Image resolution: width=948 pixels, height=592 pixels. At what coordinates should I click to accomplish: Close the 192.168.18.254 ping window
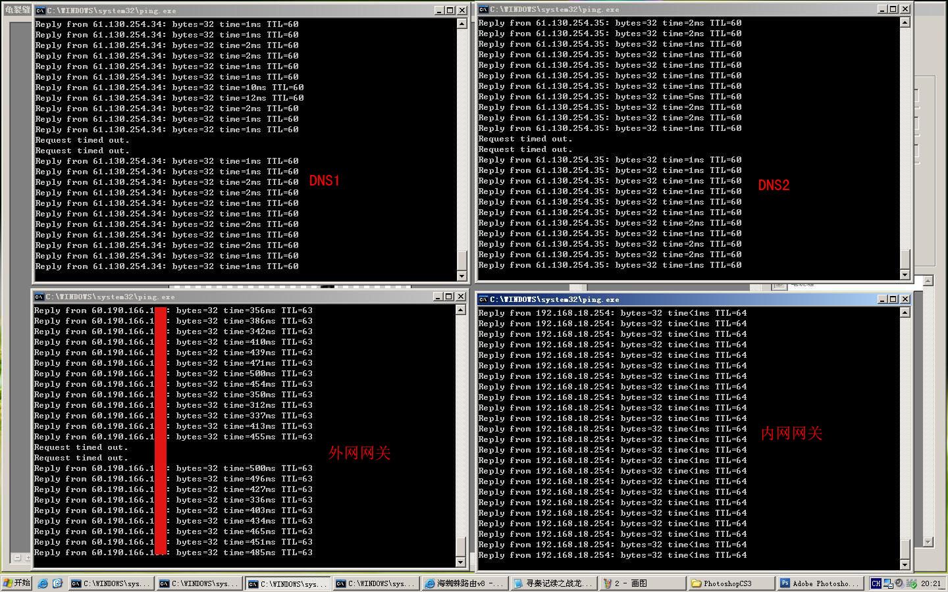pos(905,299)
